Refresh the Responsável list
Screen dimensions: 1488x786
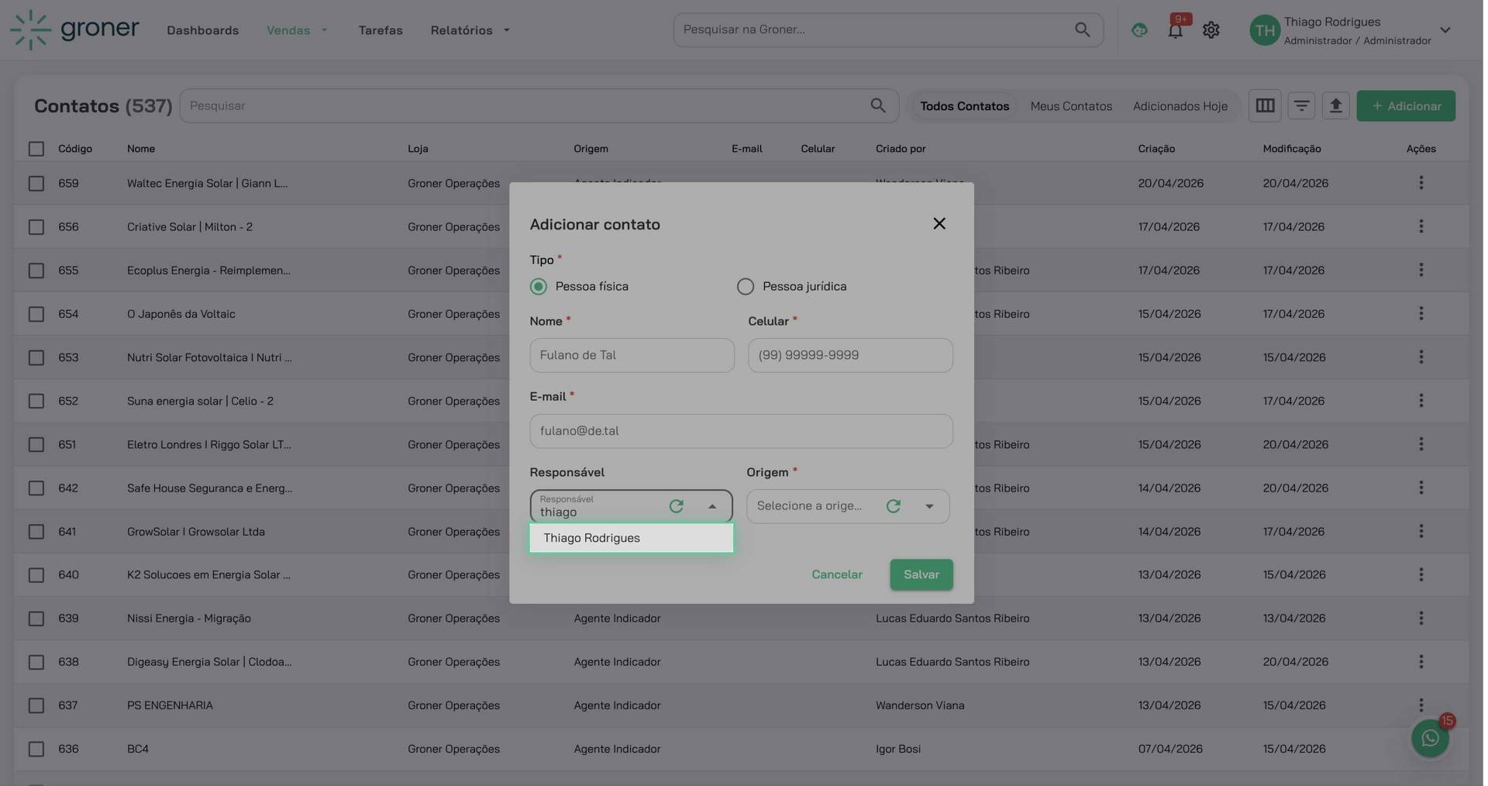click(676, 506)
